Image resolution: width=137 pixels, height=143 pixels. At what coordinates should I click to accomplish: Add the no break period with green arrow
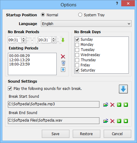click(63, 40)
